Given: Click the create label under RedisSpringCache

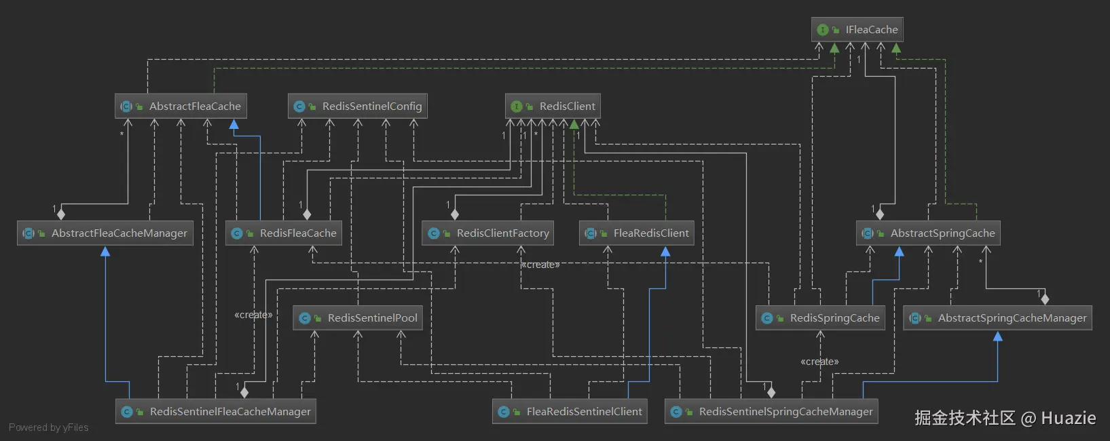Looking at the screenshot, I should coord(819,362).
